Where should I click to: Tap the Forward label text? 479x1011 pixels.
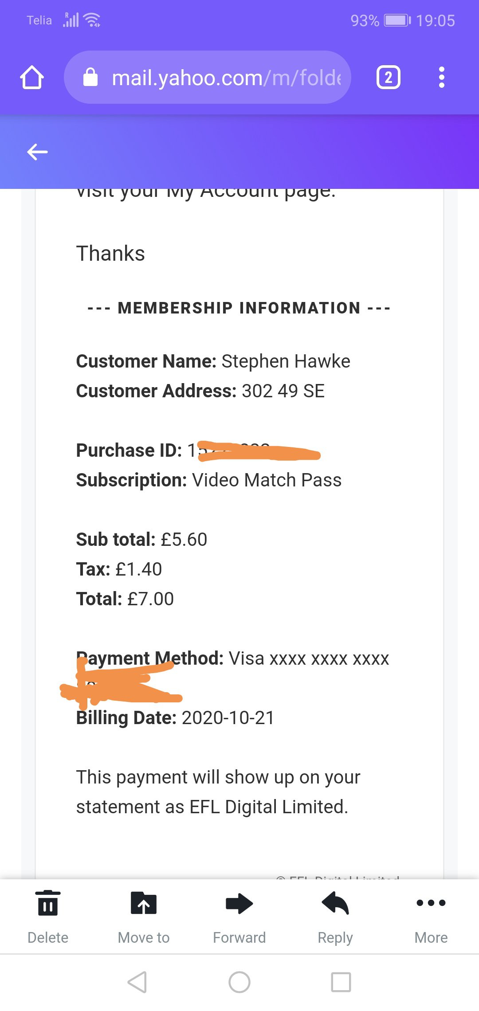click(x=239, y=937)
